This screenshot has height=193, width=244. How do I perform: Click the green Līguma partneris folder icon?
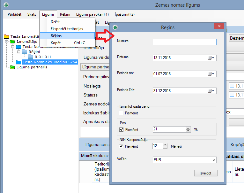(12, 67)
